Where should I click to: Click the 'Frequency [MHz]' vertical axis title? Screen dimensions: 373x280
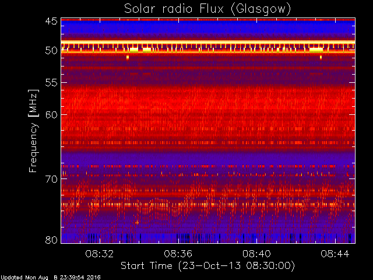point(34,131)
